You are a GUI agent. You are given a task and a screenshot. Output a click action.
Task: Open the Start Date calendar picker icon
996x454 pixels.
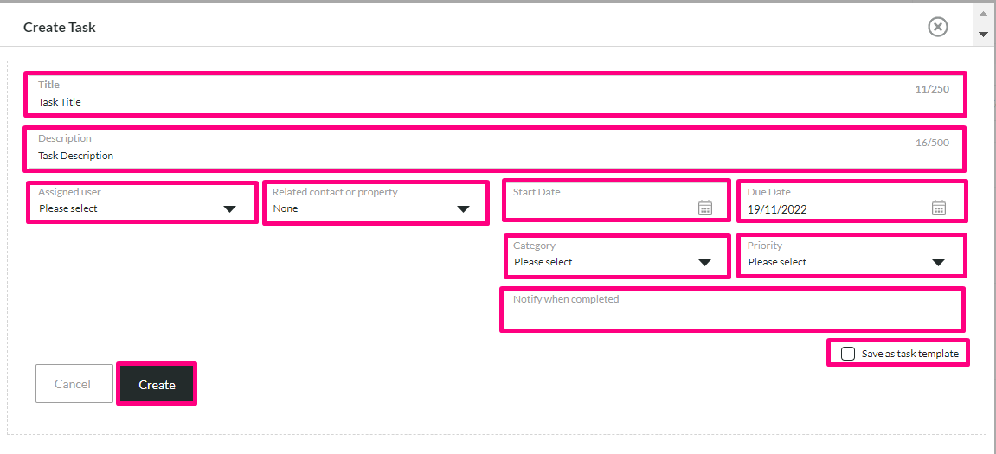click(x=705, y=208)
